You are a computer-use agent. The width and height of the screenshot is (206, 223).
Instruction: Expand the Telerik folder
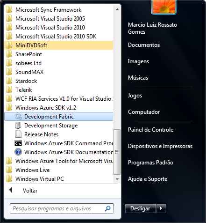tap(59, 90)
